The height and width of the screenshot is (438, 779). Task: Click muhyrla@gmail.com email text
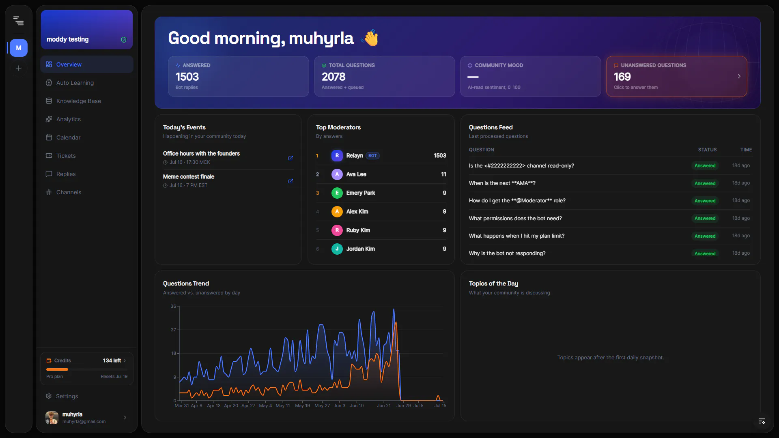pyautogui.click(x=84, y=421)
